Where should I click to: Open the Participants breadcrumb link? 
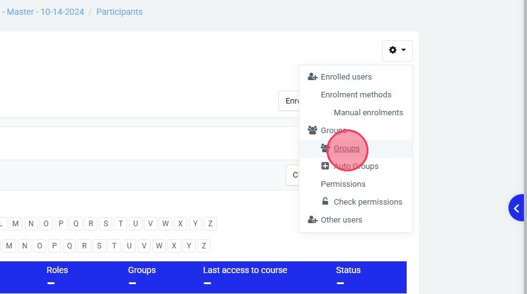(x=119, y=12)
